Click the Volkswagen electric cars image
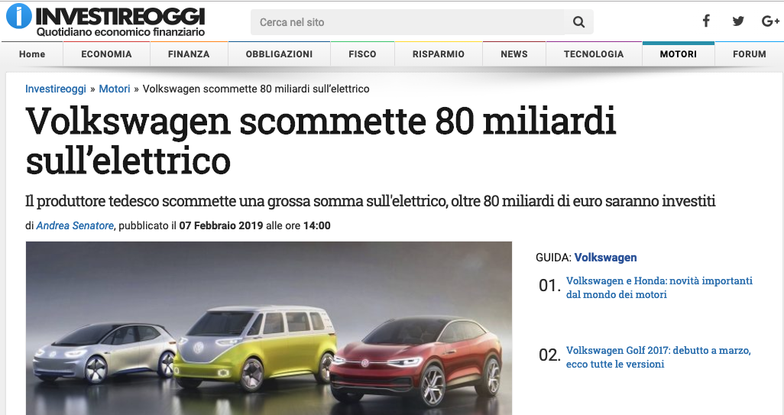Image resolution: width=784 pixels, height=415 pixels. click(x=269, y=328)
